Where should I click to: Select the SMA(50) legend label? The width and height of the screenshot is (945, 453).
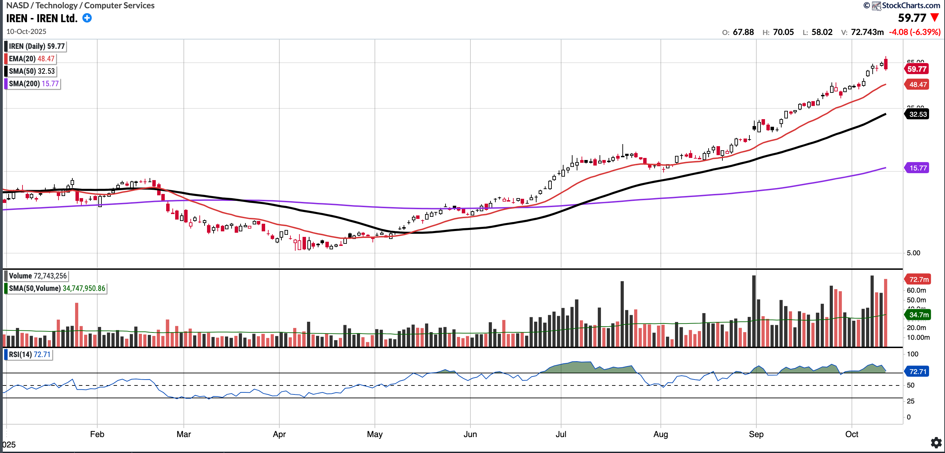[x=31, y=71]
